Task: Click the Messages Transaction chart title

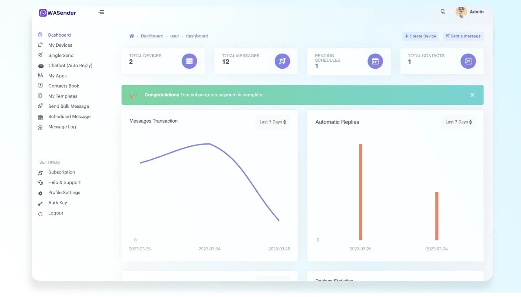Action: [153, 121]
